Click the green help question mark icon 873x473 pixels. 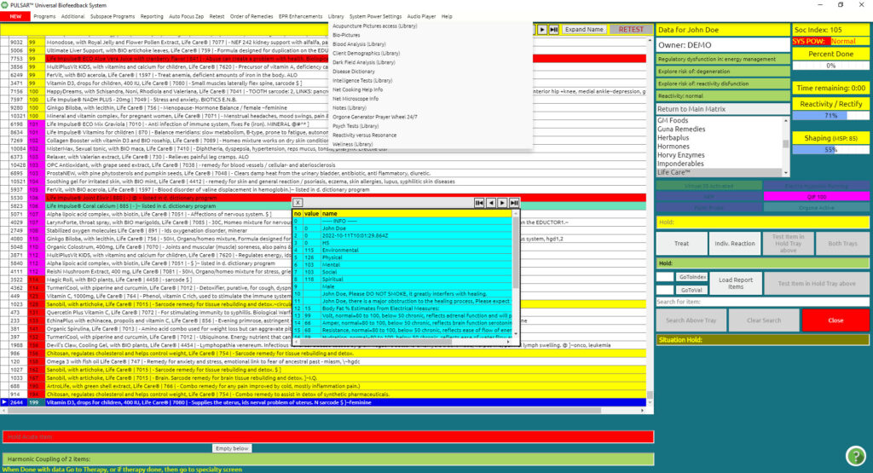[x=855, y=455]
